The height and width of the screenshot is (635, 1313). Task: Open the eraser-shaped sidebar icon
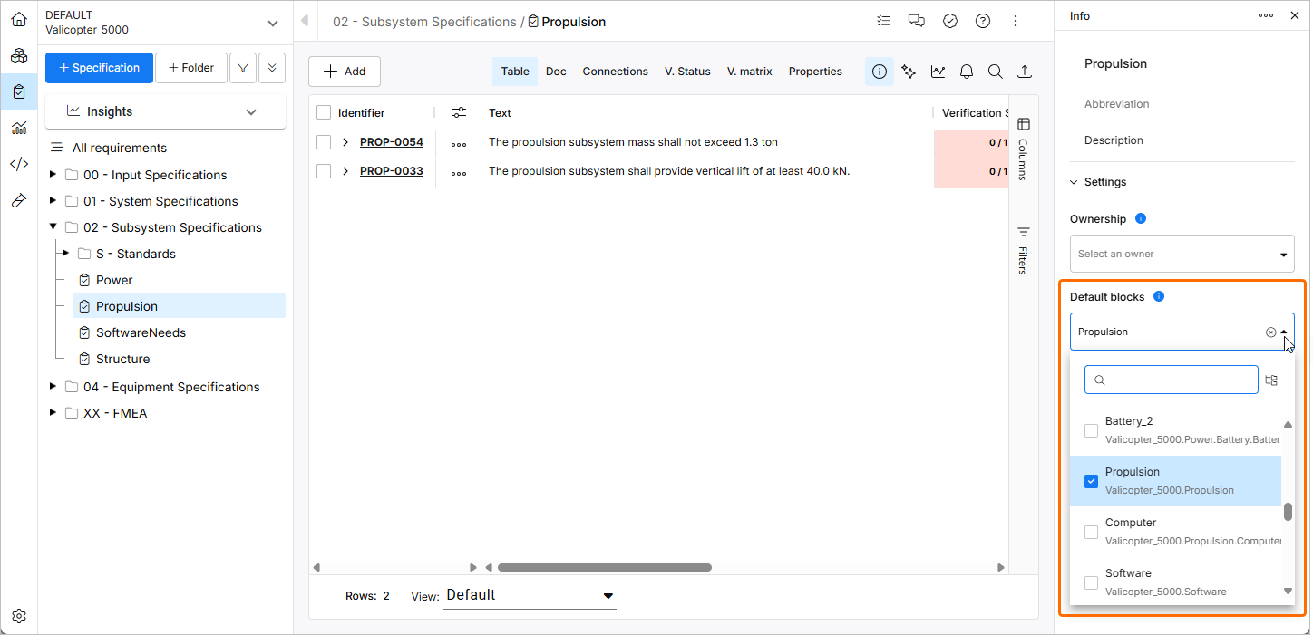(x=19, y=200)
